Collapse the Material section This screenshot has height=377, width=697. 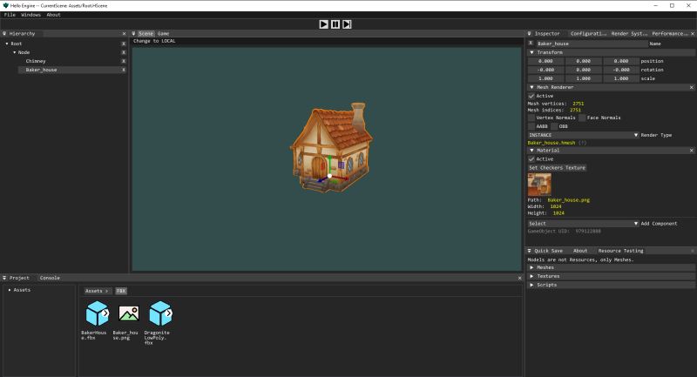(x=531, y=151)
